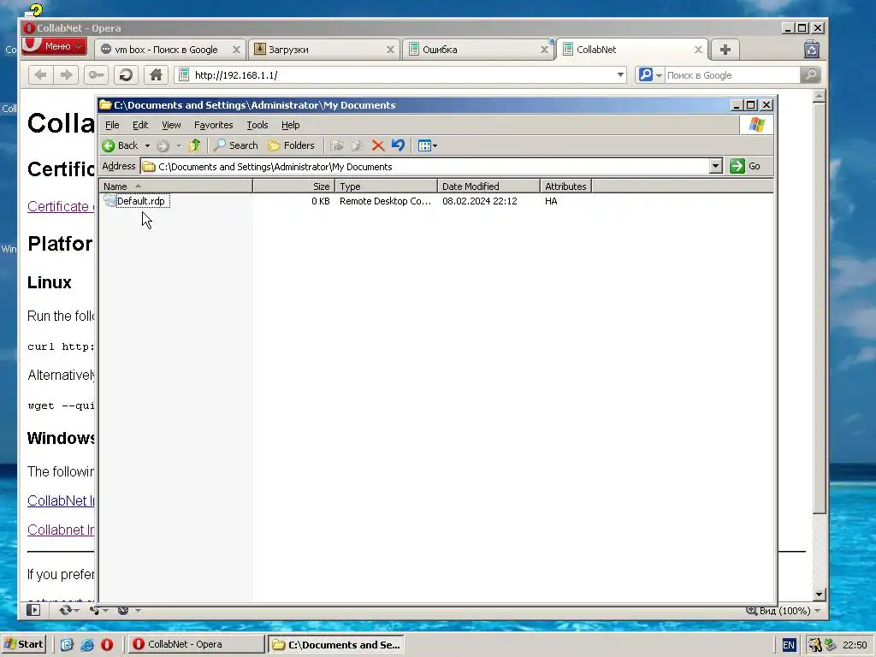Show the Folders tree pane
Screen dimensions: 876x657
[x=291, y=145]
